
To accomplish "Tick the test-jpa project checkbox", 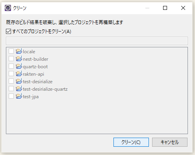I will [11, 96].
